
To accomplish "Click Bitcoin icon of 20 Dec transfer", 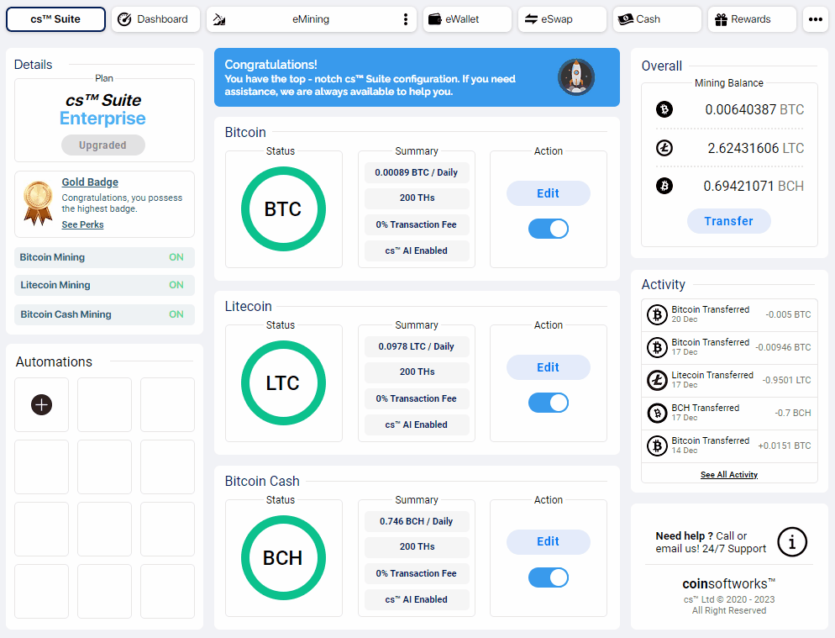I will click(x=657, y=314).
